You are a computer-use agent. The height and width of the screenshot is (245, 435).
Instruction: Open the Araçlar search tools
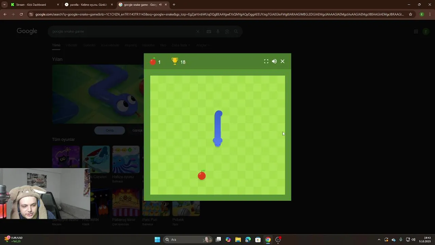(203, 45)
